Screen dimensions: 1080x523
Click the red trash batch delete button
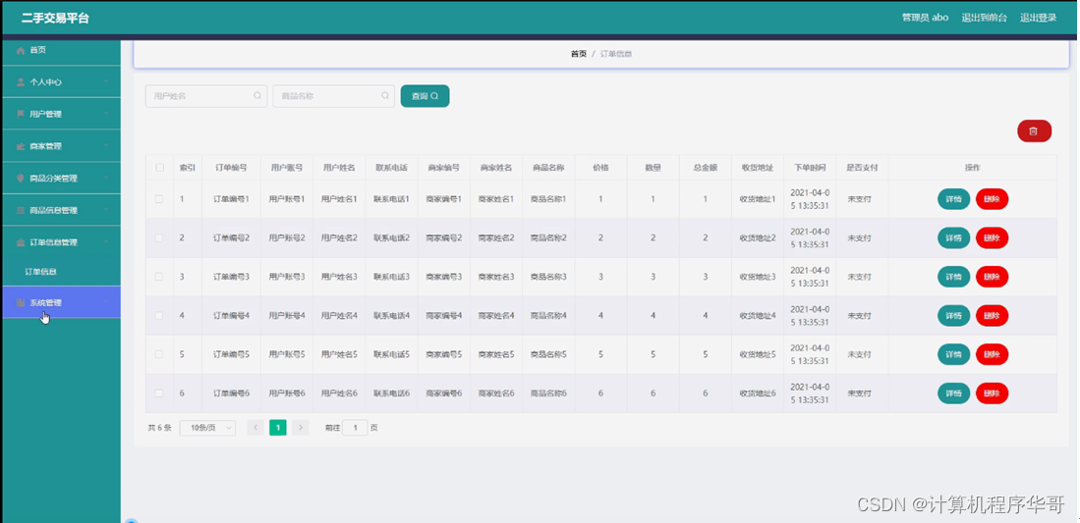pos(1034,131)
